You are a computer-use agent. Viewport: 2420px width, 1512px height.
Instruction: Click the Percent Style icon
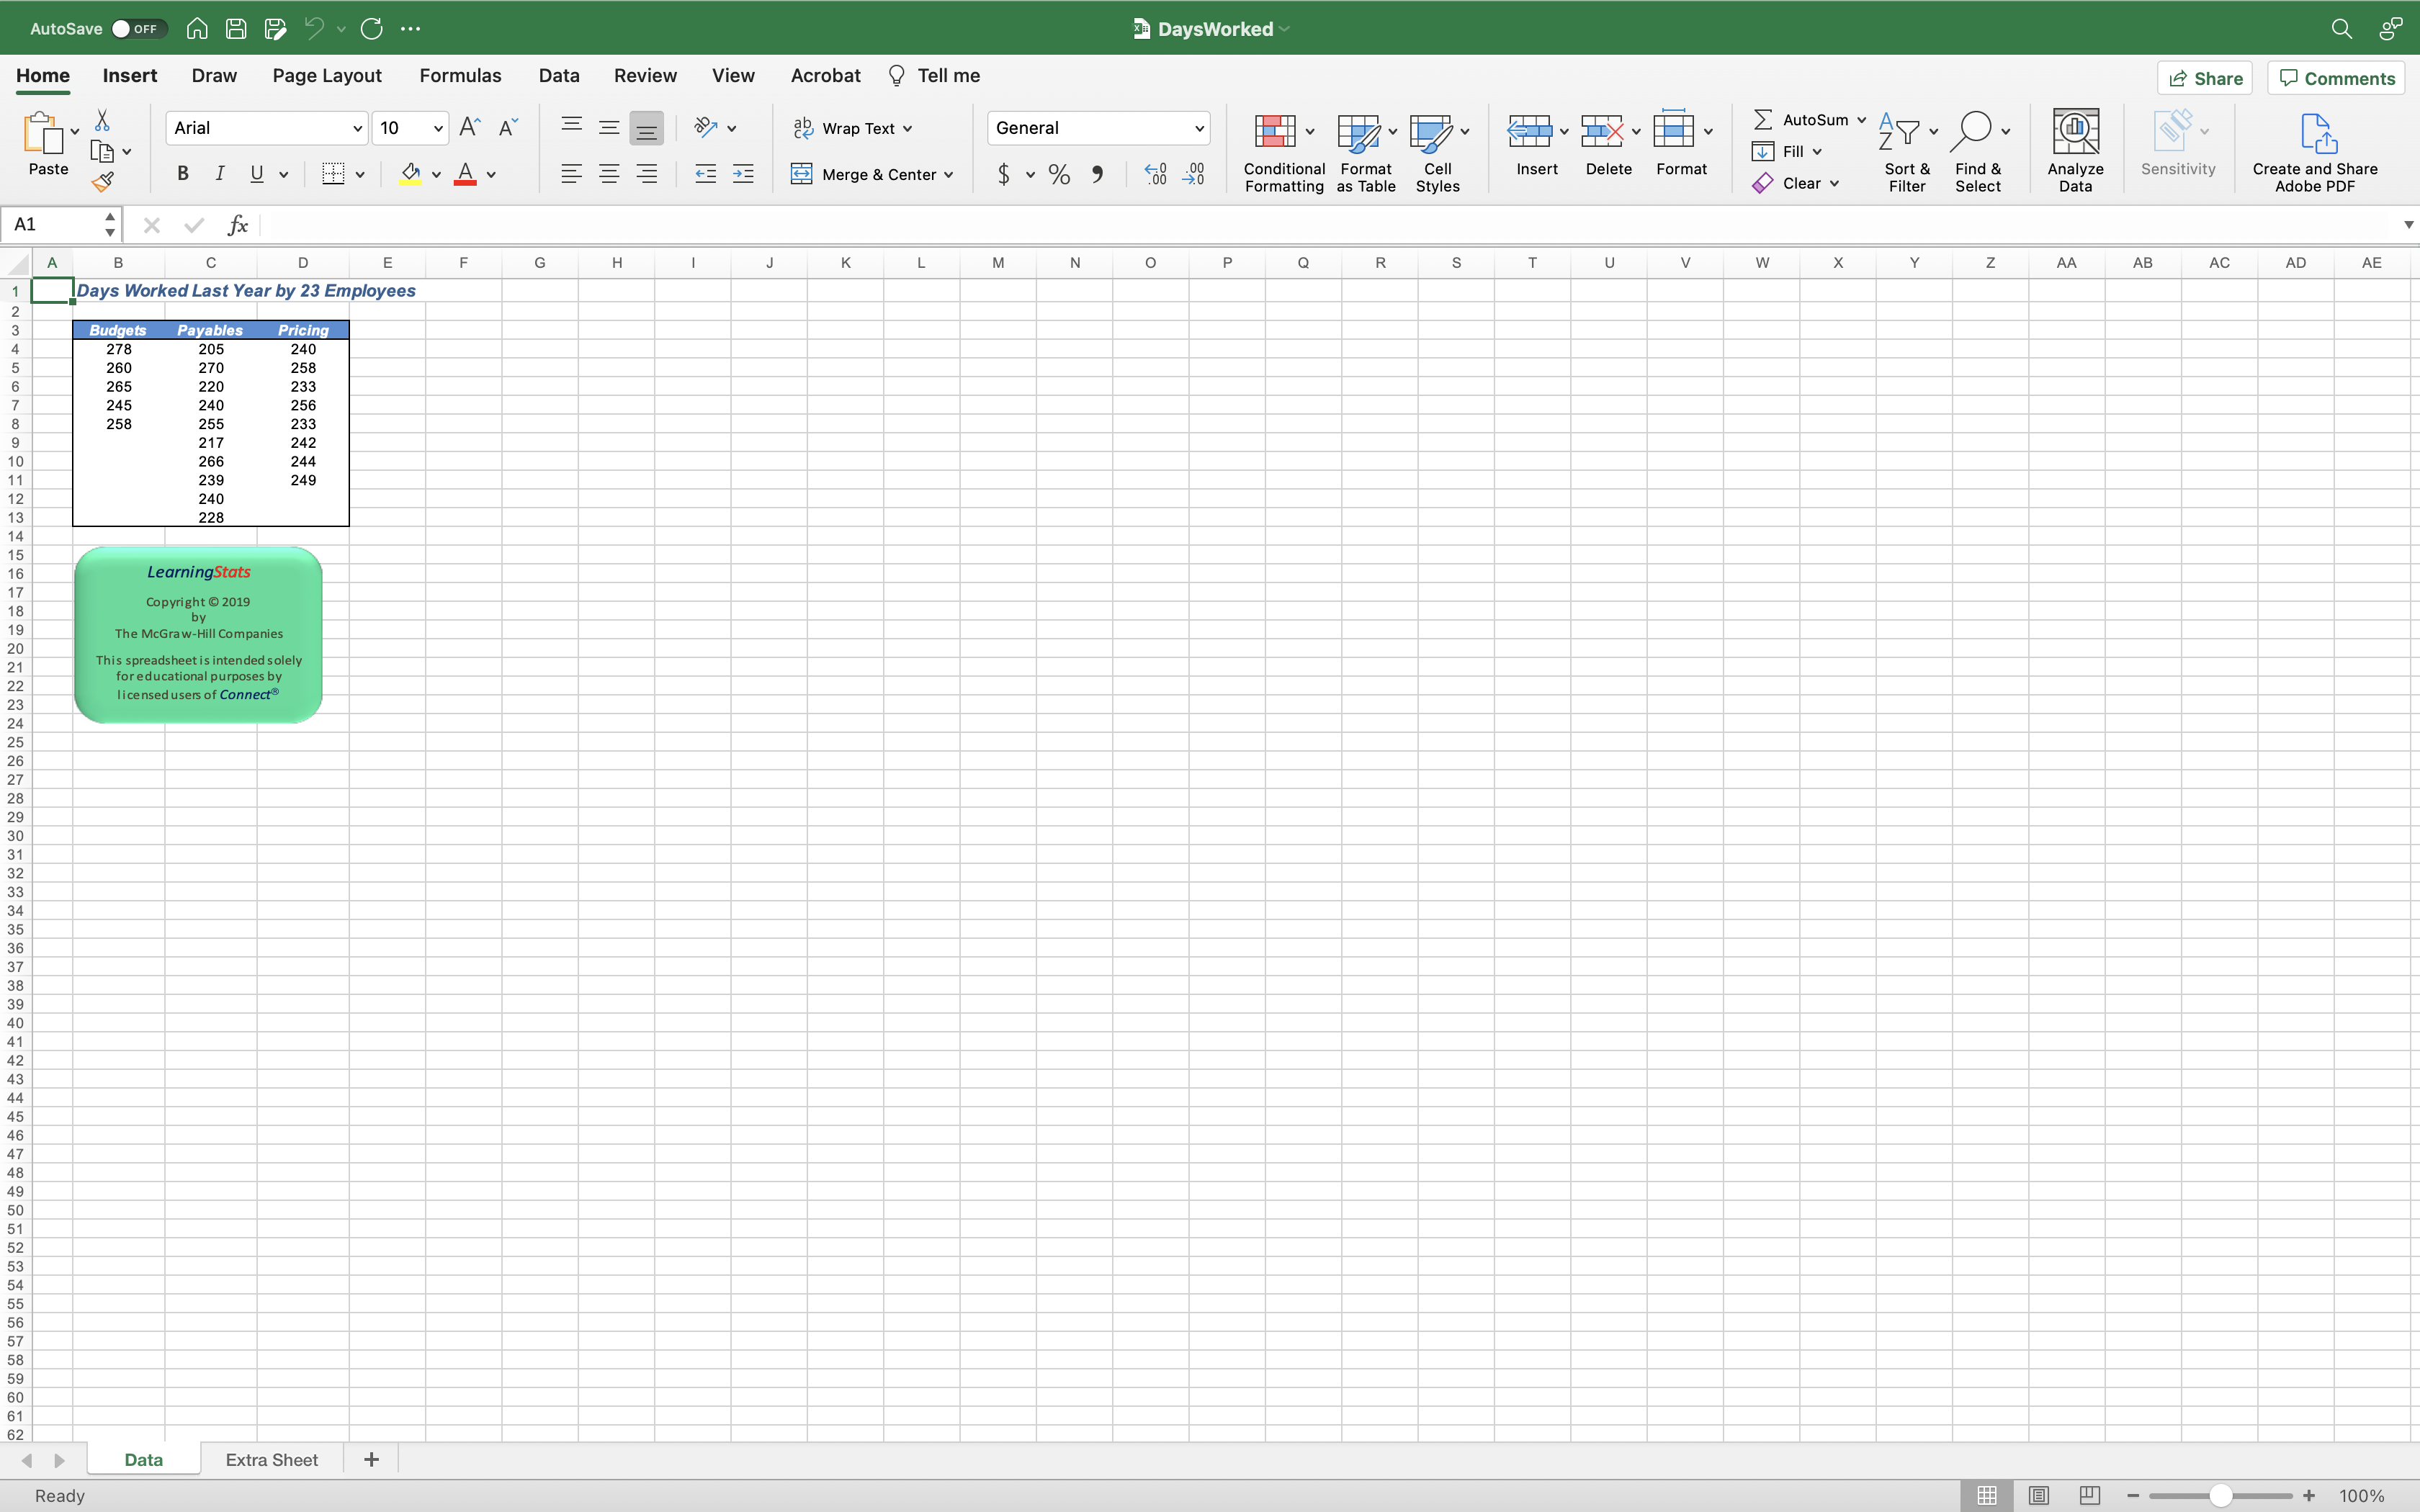pyautogui.click(x=1059, y=175)
